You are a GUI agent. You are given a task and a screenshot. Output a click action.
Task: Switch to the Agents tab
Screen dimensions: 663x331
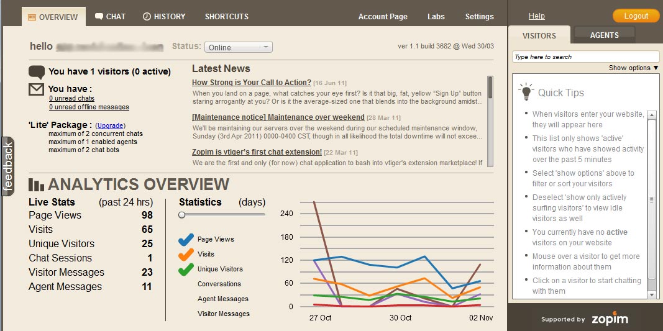click(604, 35)
